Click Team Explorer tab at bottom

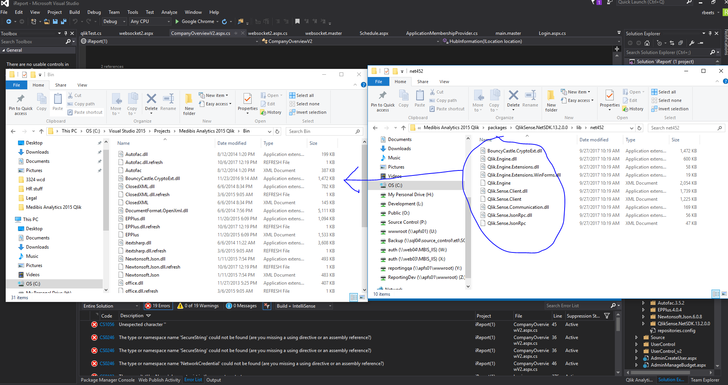(705, 380)
